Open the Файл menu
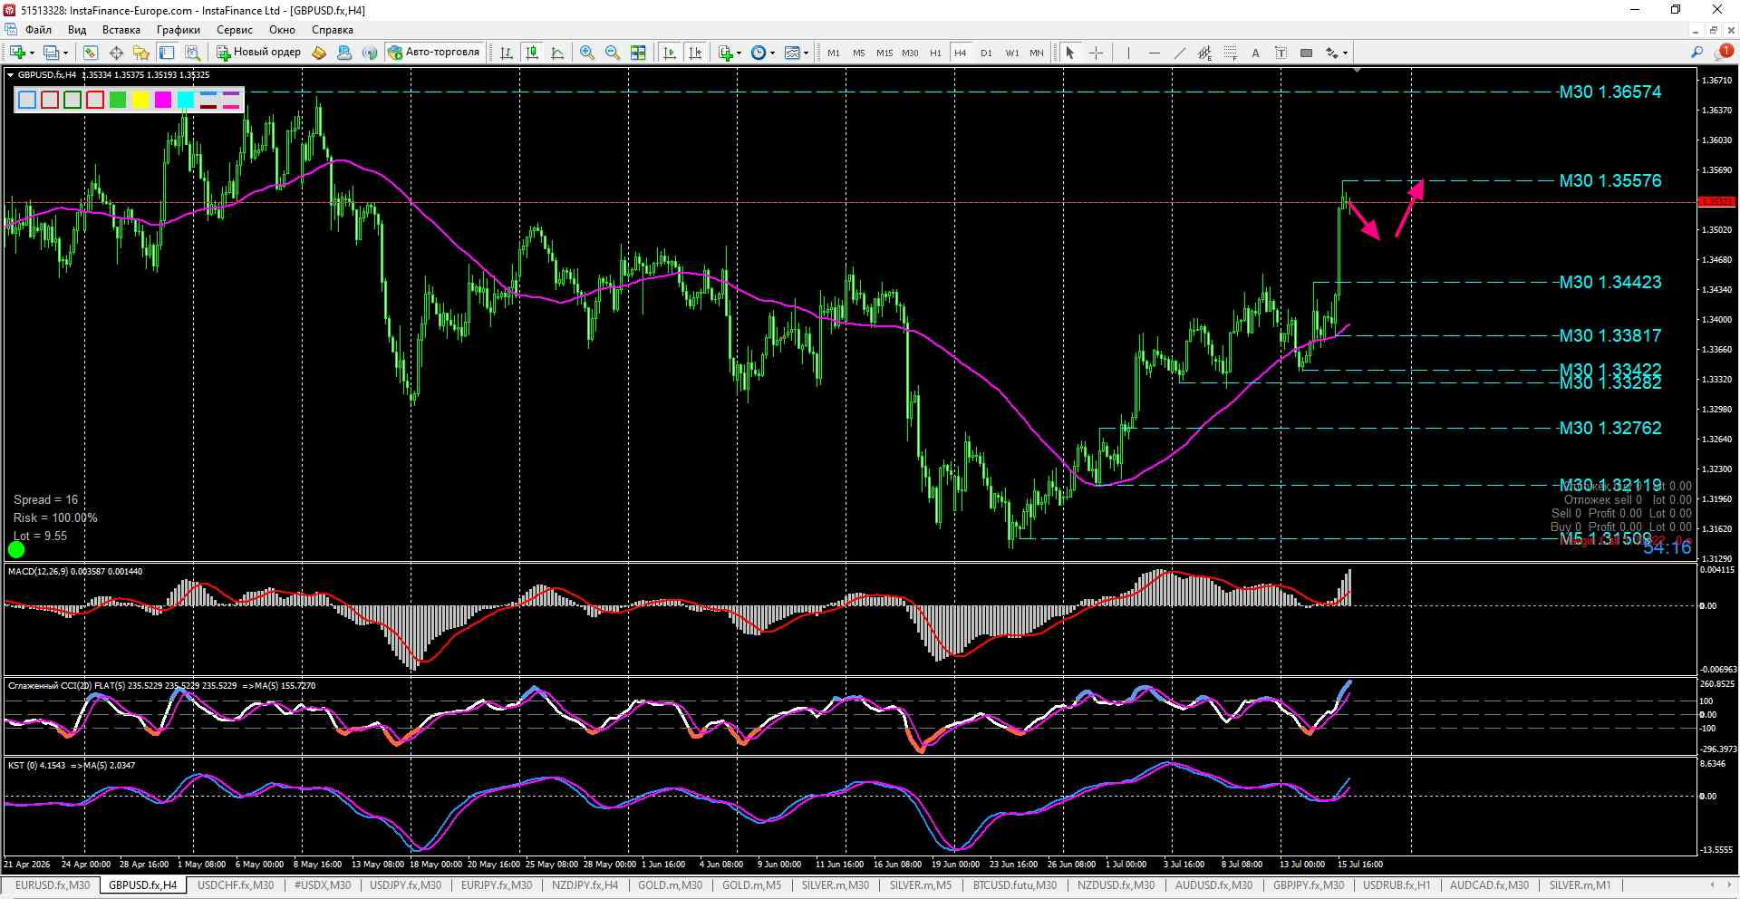The image size is (1740, 899). [38, 30]
